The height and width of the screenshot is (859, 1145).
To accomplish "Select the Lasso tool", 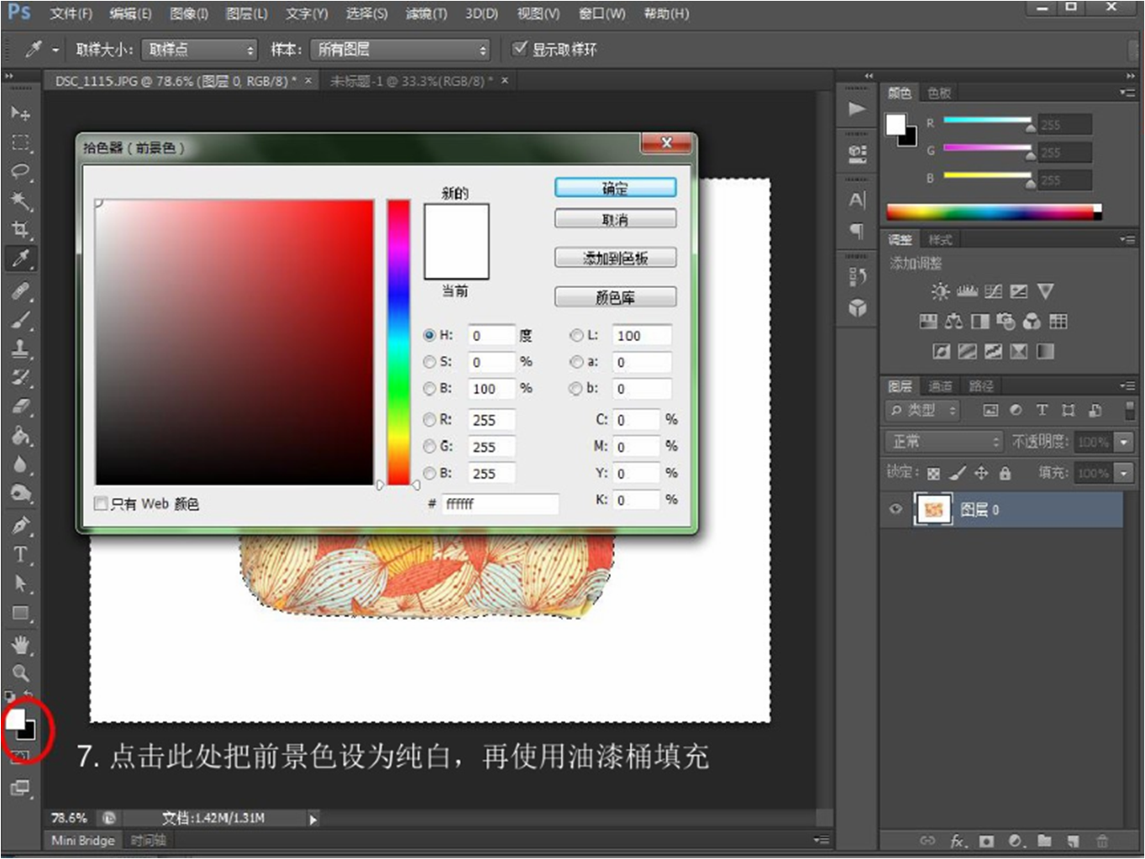I will tap(20, 172).
